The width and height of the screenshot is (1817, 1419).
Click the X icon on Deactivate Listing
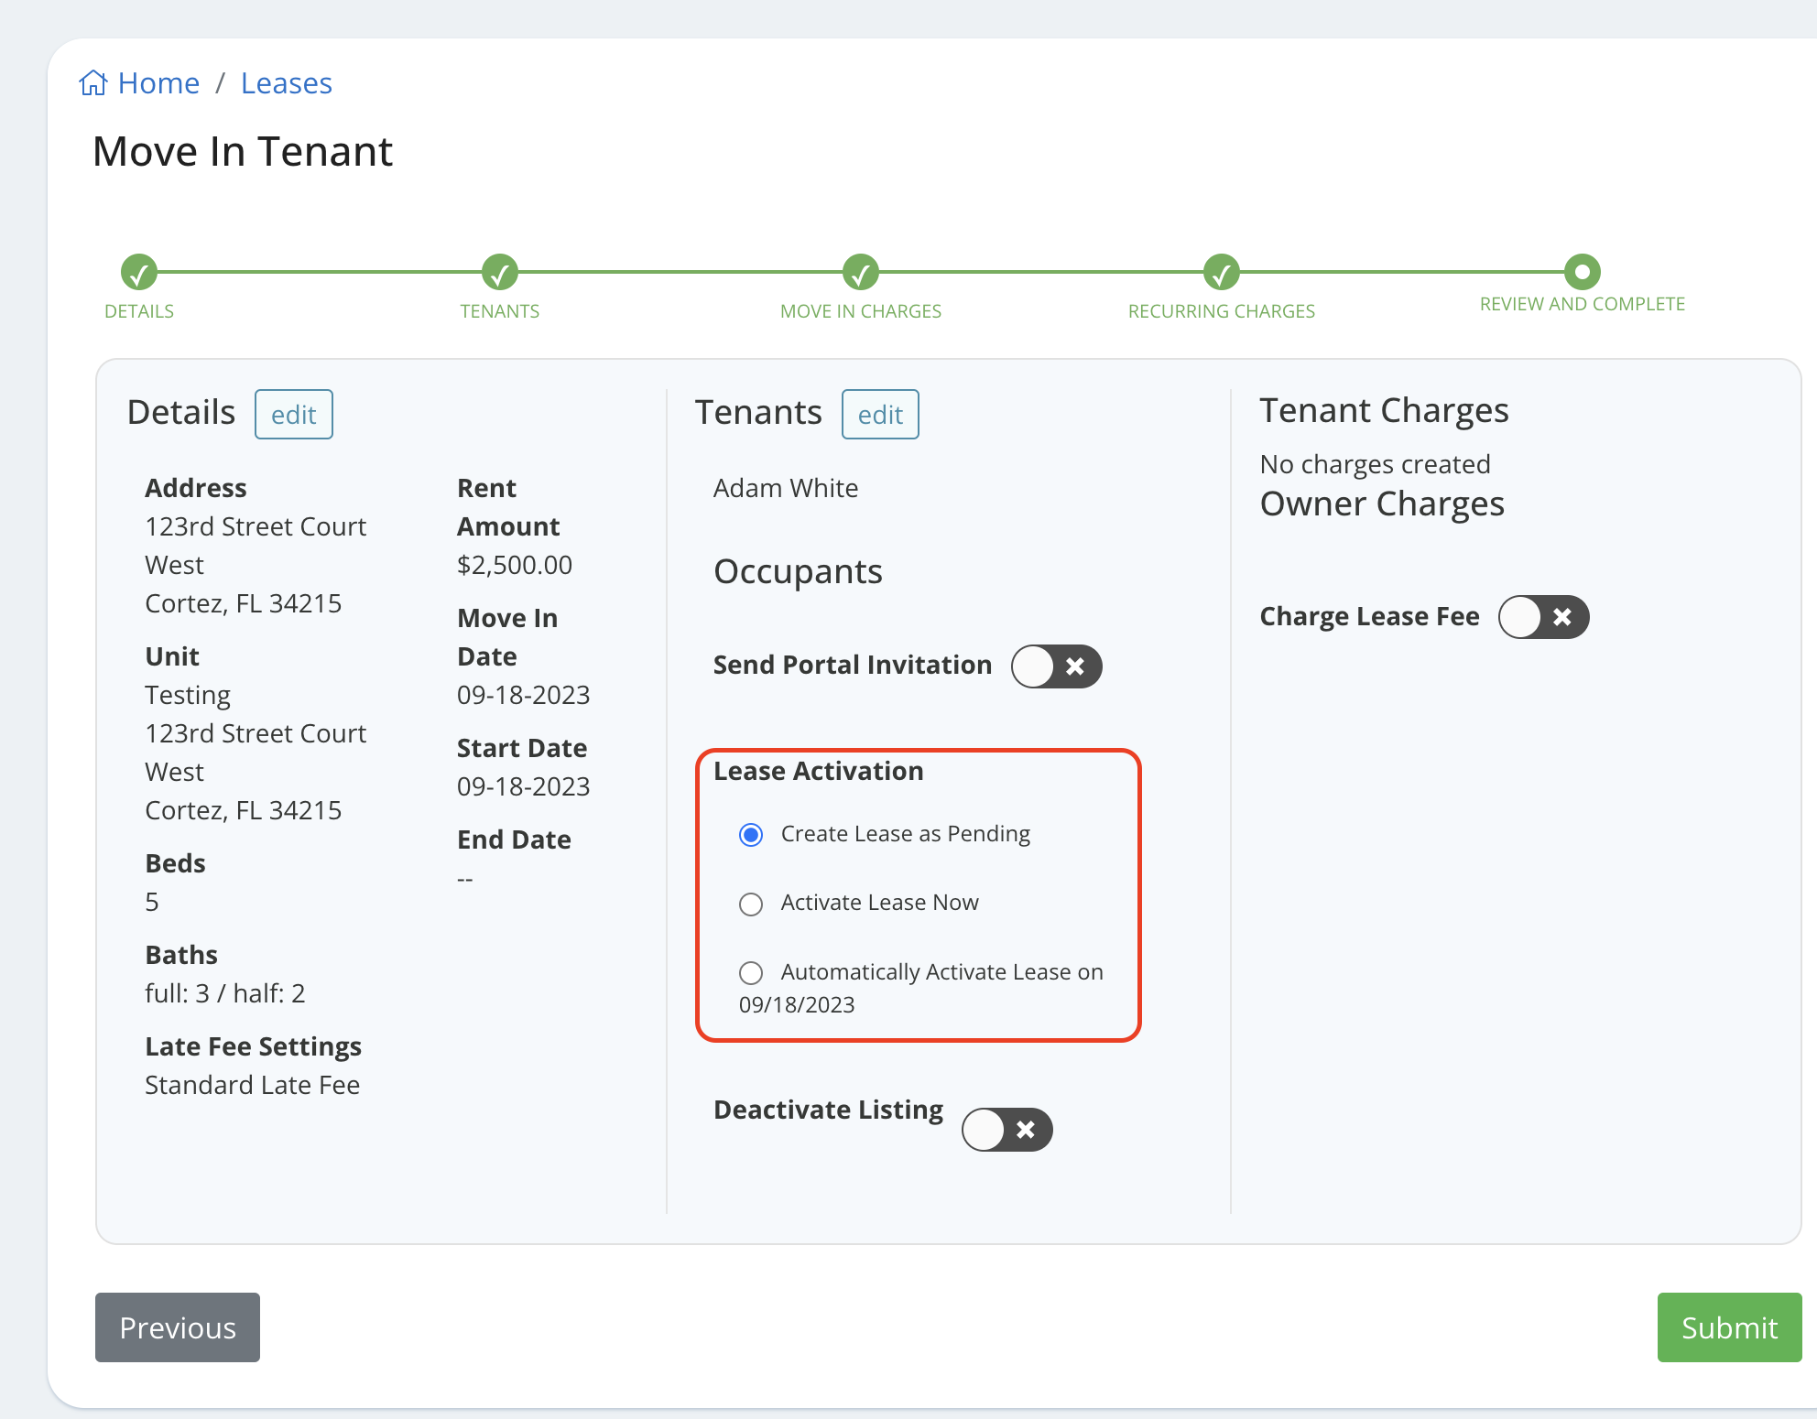tap(1026, 1129)
